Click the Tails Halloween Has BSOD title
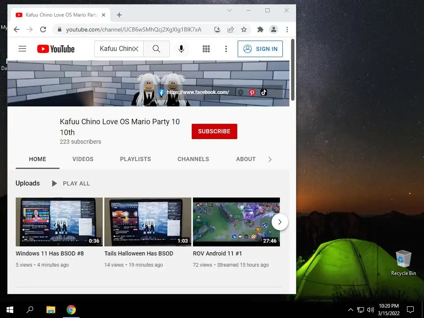Image resolution: width=424 pixels, height=318 pixels. (x=139, y=253)
